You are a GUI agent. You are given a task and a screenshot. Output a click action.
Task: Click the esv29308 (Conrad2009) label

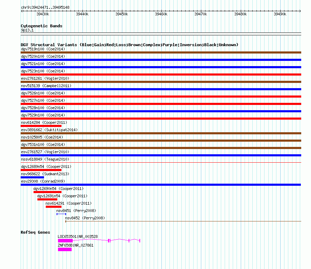click(43, 181)
